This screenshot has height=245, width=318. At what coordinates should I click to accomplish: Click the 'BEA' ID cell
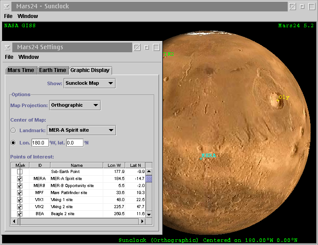40,214
